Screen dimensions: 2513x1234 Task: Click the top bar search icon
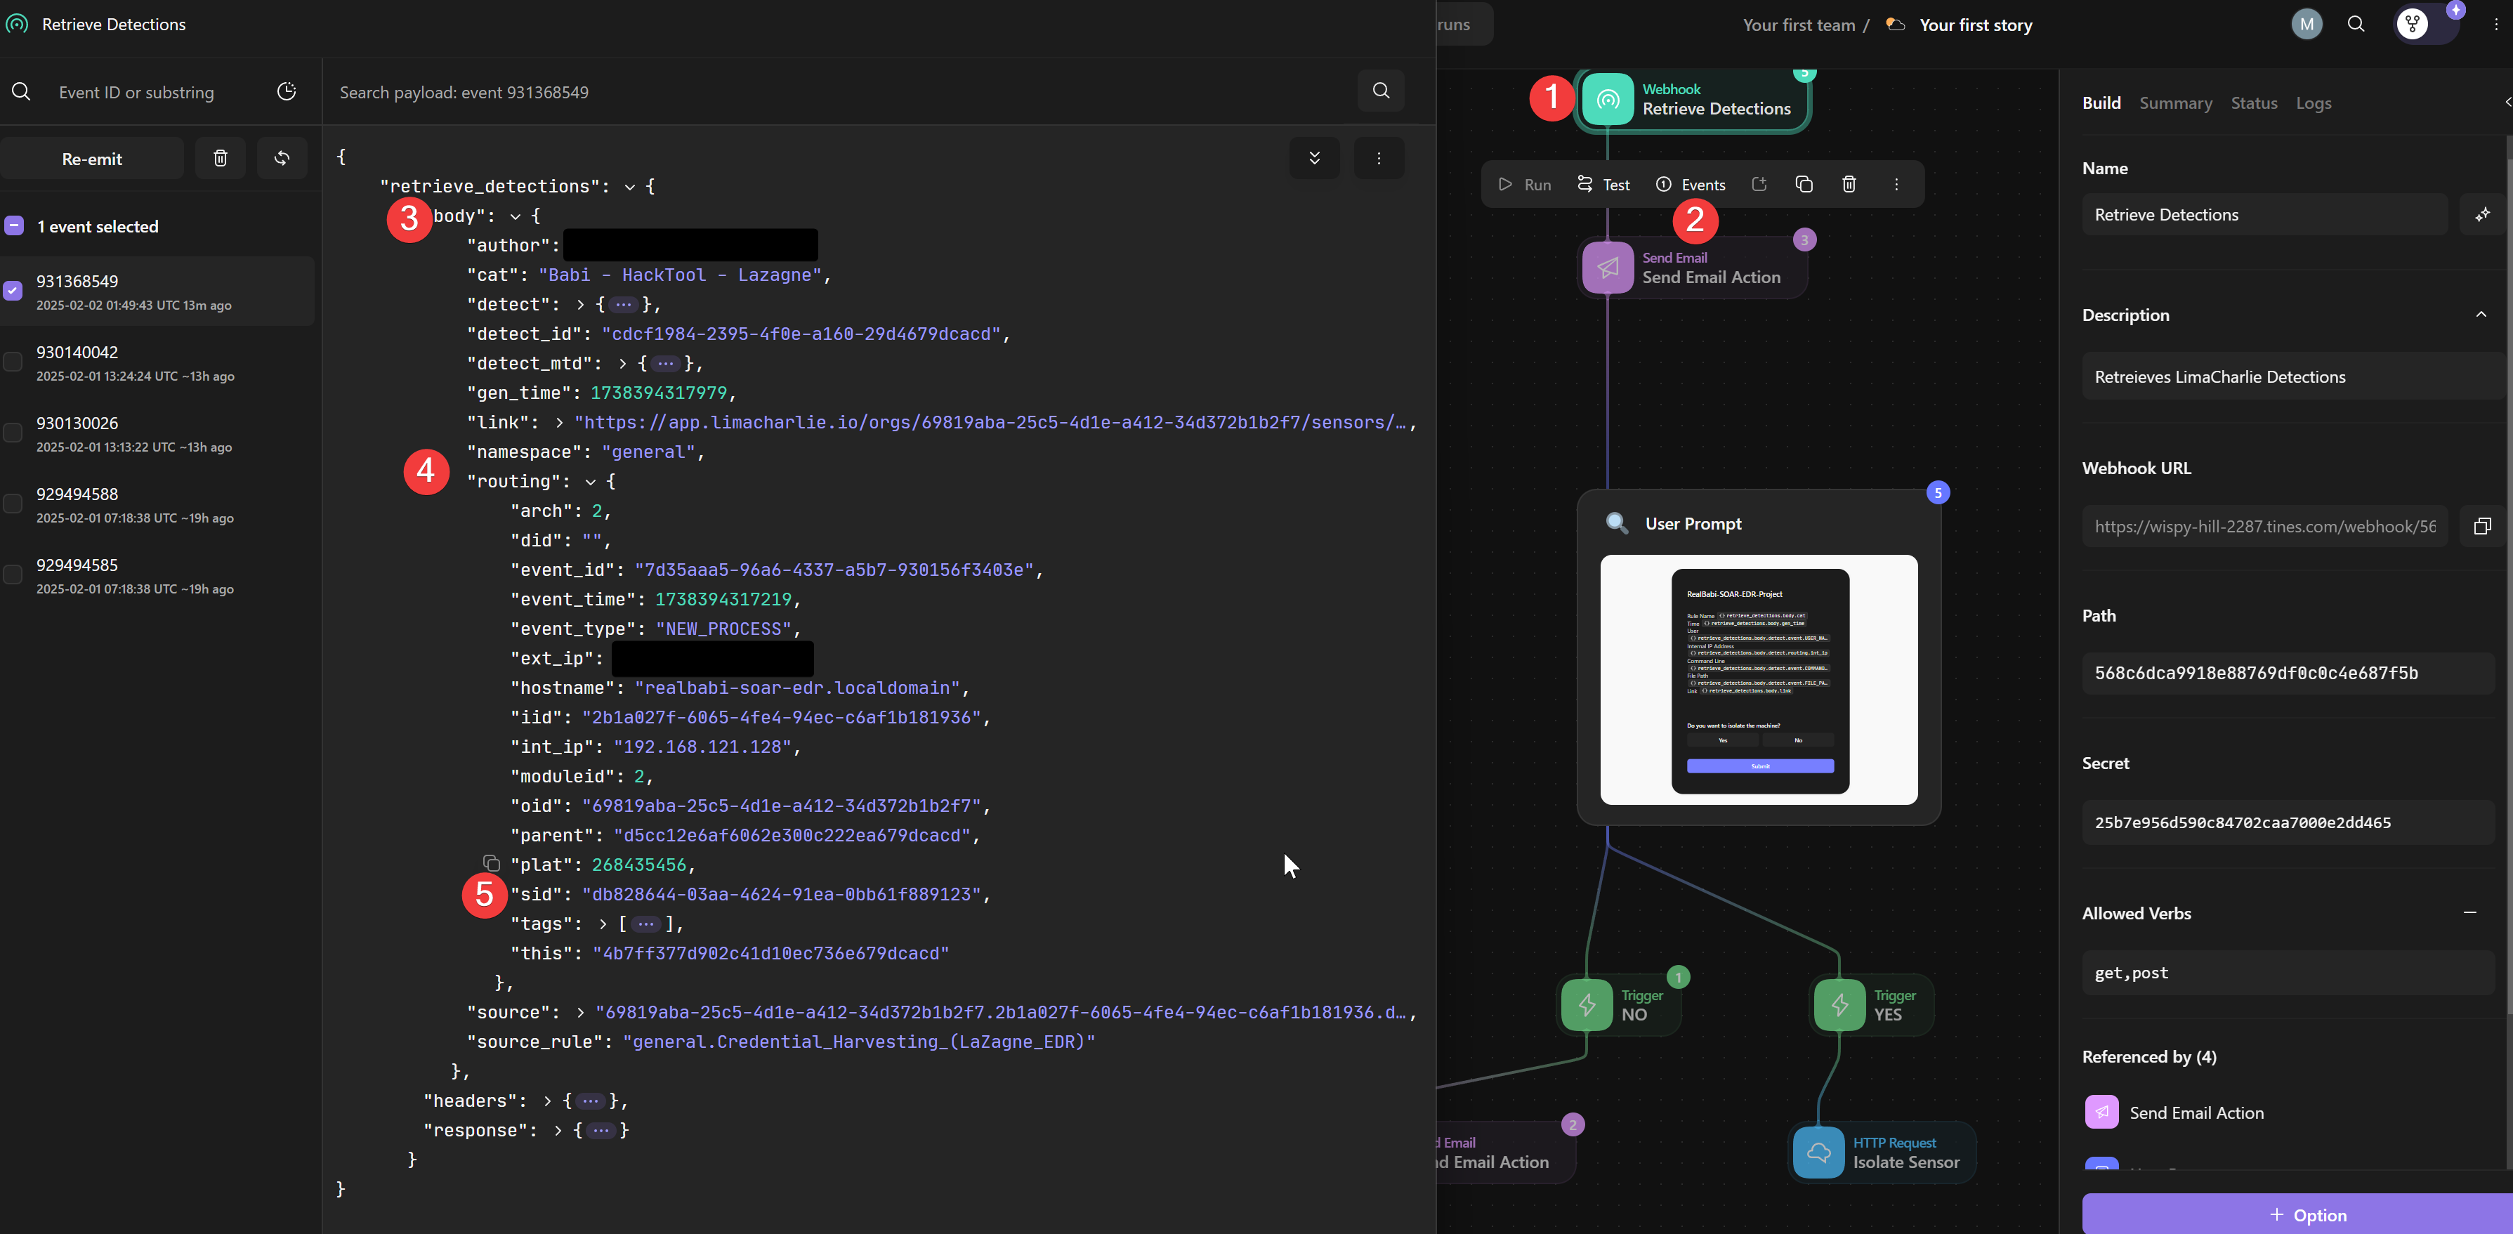point(2356,25)
